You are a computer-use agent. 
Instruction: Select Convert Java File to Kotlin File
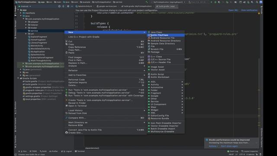(x=105, y=130)
